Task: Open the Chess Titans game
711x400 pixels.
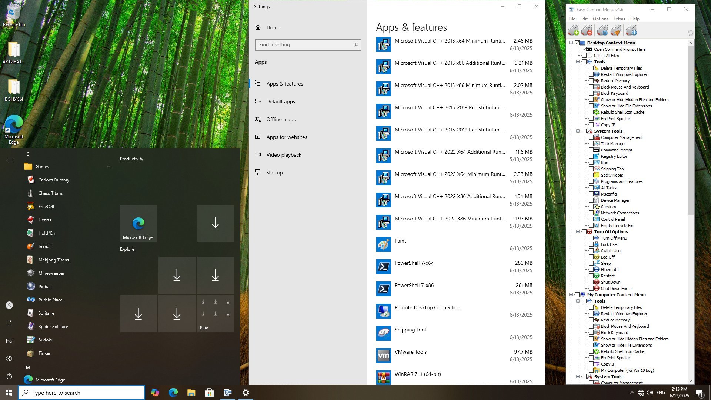Action: [50, 193]
